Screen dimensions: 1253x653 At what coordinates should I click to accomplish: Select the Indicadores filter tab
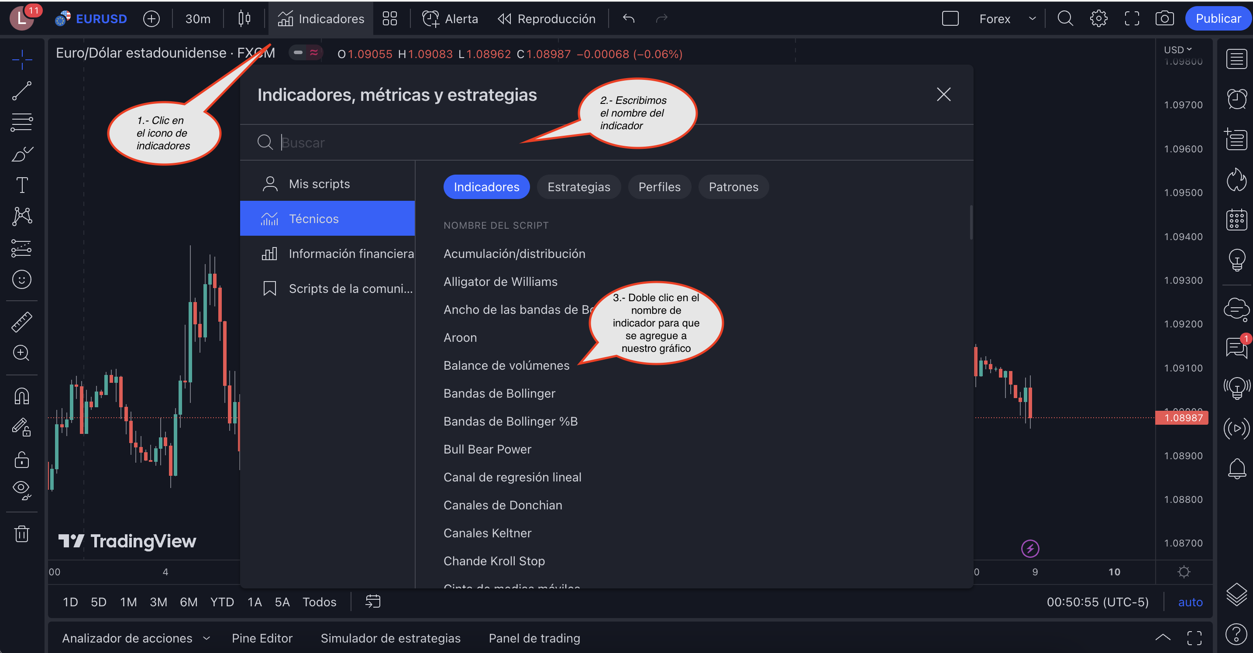point(486,187)
